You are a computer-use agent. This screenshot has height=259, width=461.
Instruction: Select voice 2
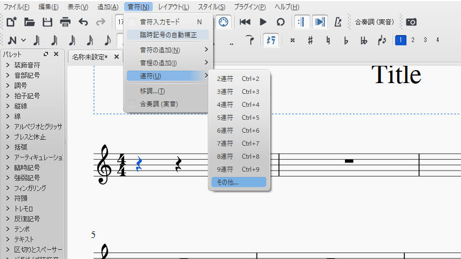coord(413,40)
